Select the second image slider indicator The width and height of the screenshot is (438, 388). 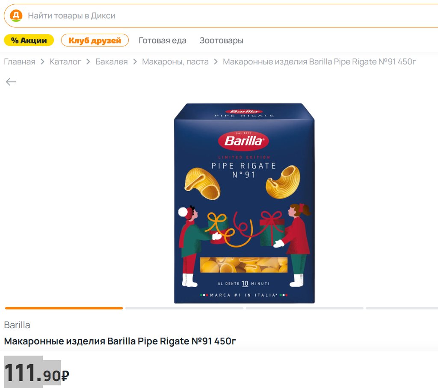(x=184, y=308)
